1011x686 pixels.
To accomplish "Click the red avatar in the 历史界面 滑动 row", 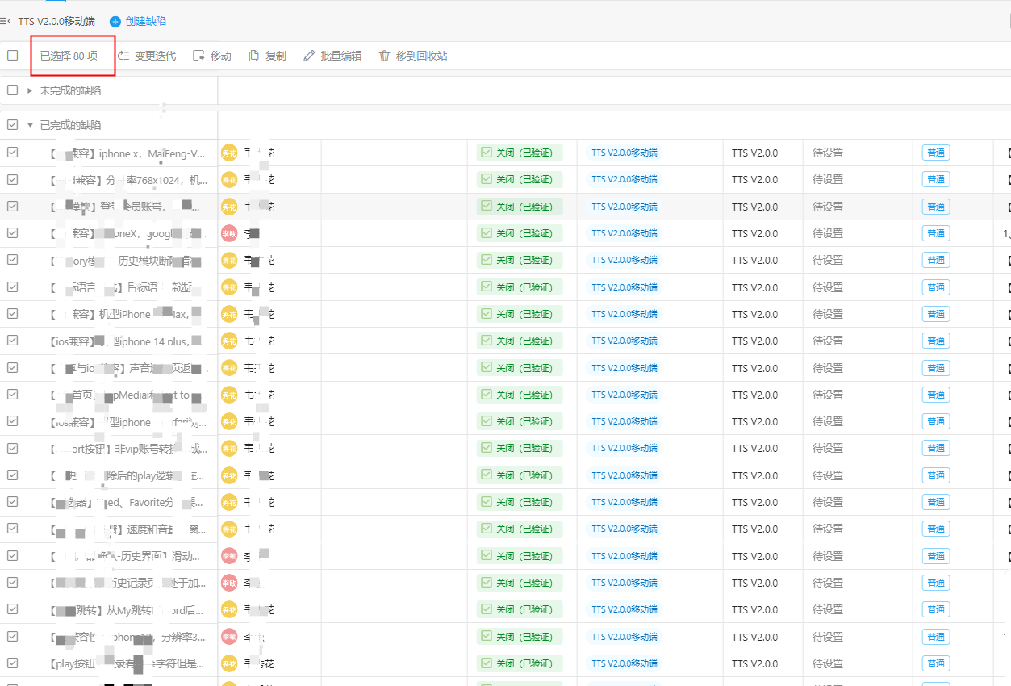I will click(229, 556).
